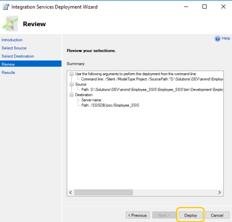Click the wizard title bar app icon

click(6, 7)
